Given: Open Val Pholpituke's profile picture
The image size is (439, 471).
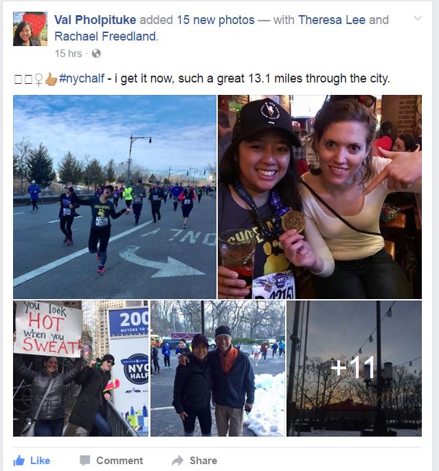Looking at the screenshot, I should point(30,29).
